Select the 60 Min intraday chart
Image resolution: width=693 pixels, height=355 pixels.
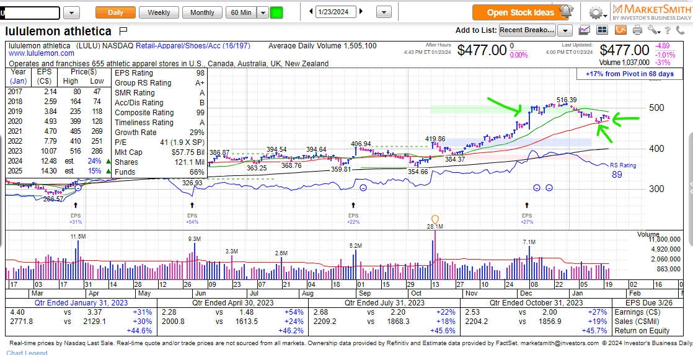241,13
